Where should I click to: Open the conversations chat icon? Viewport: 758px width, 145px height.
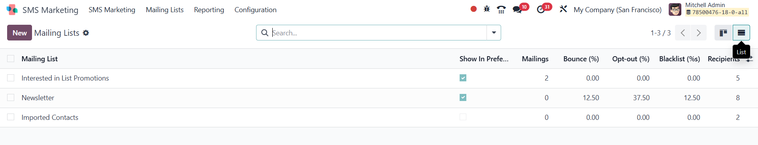click(x=517, y=10)
